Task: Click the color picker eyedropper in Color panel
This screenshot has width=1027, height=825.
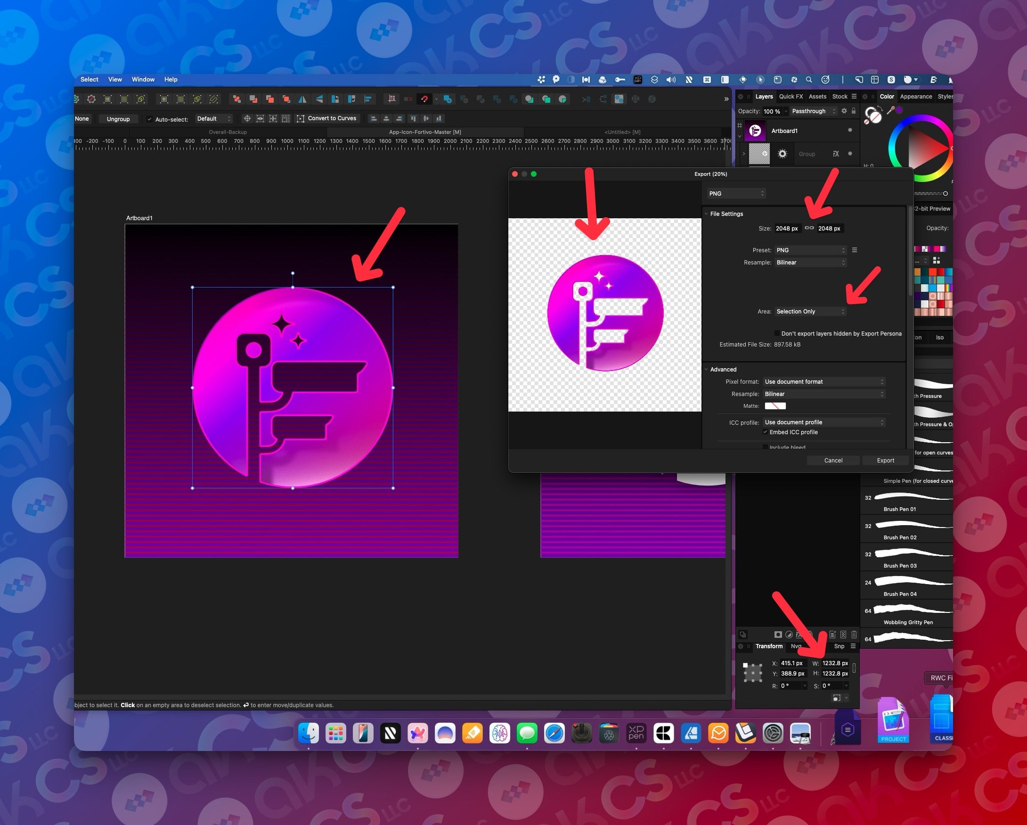Action: pyautogui.click(x=890, y=111)
